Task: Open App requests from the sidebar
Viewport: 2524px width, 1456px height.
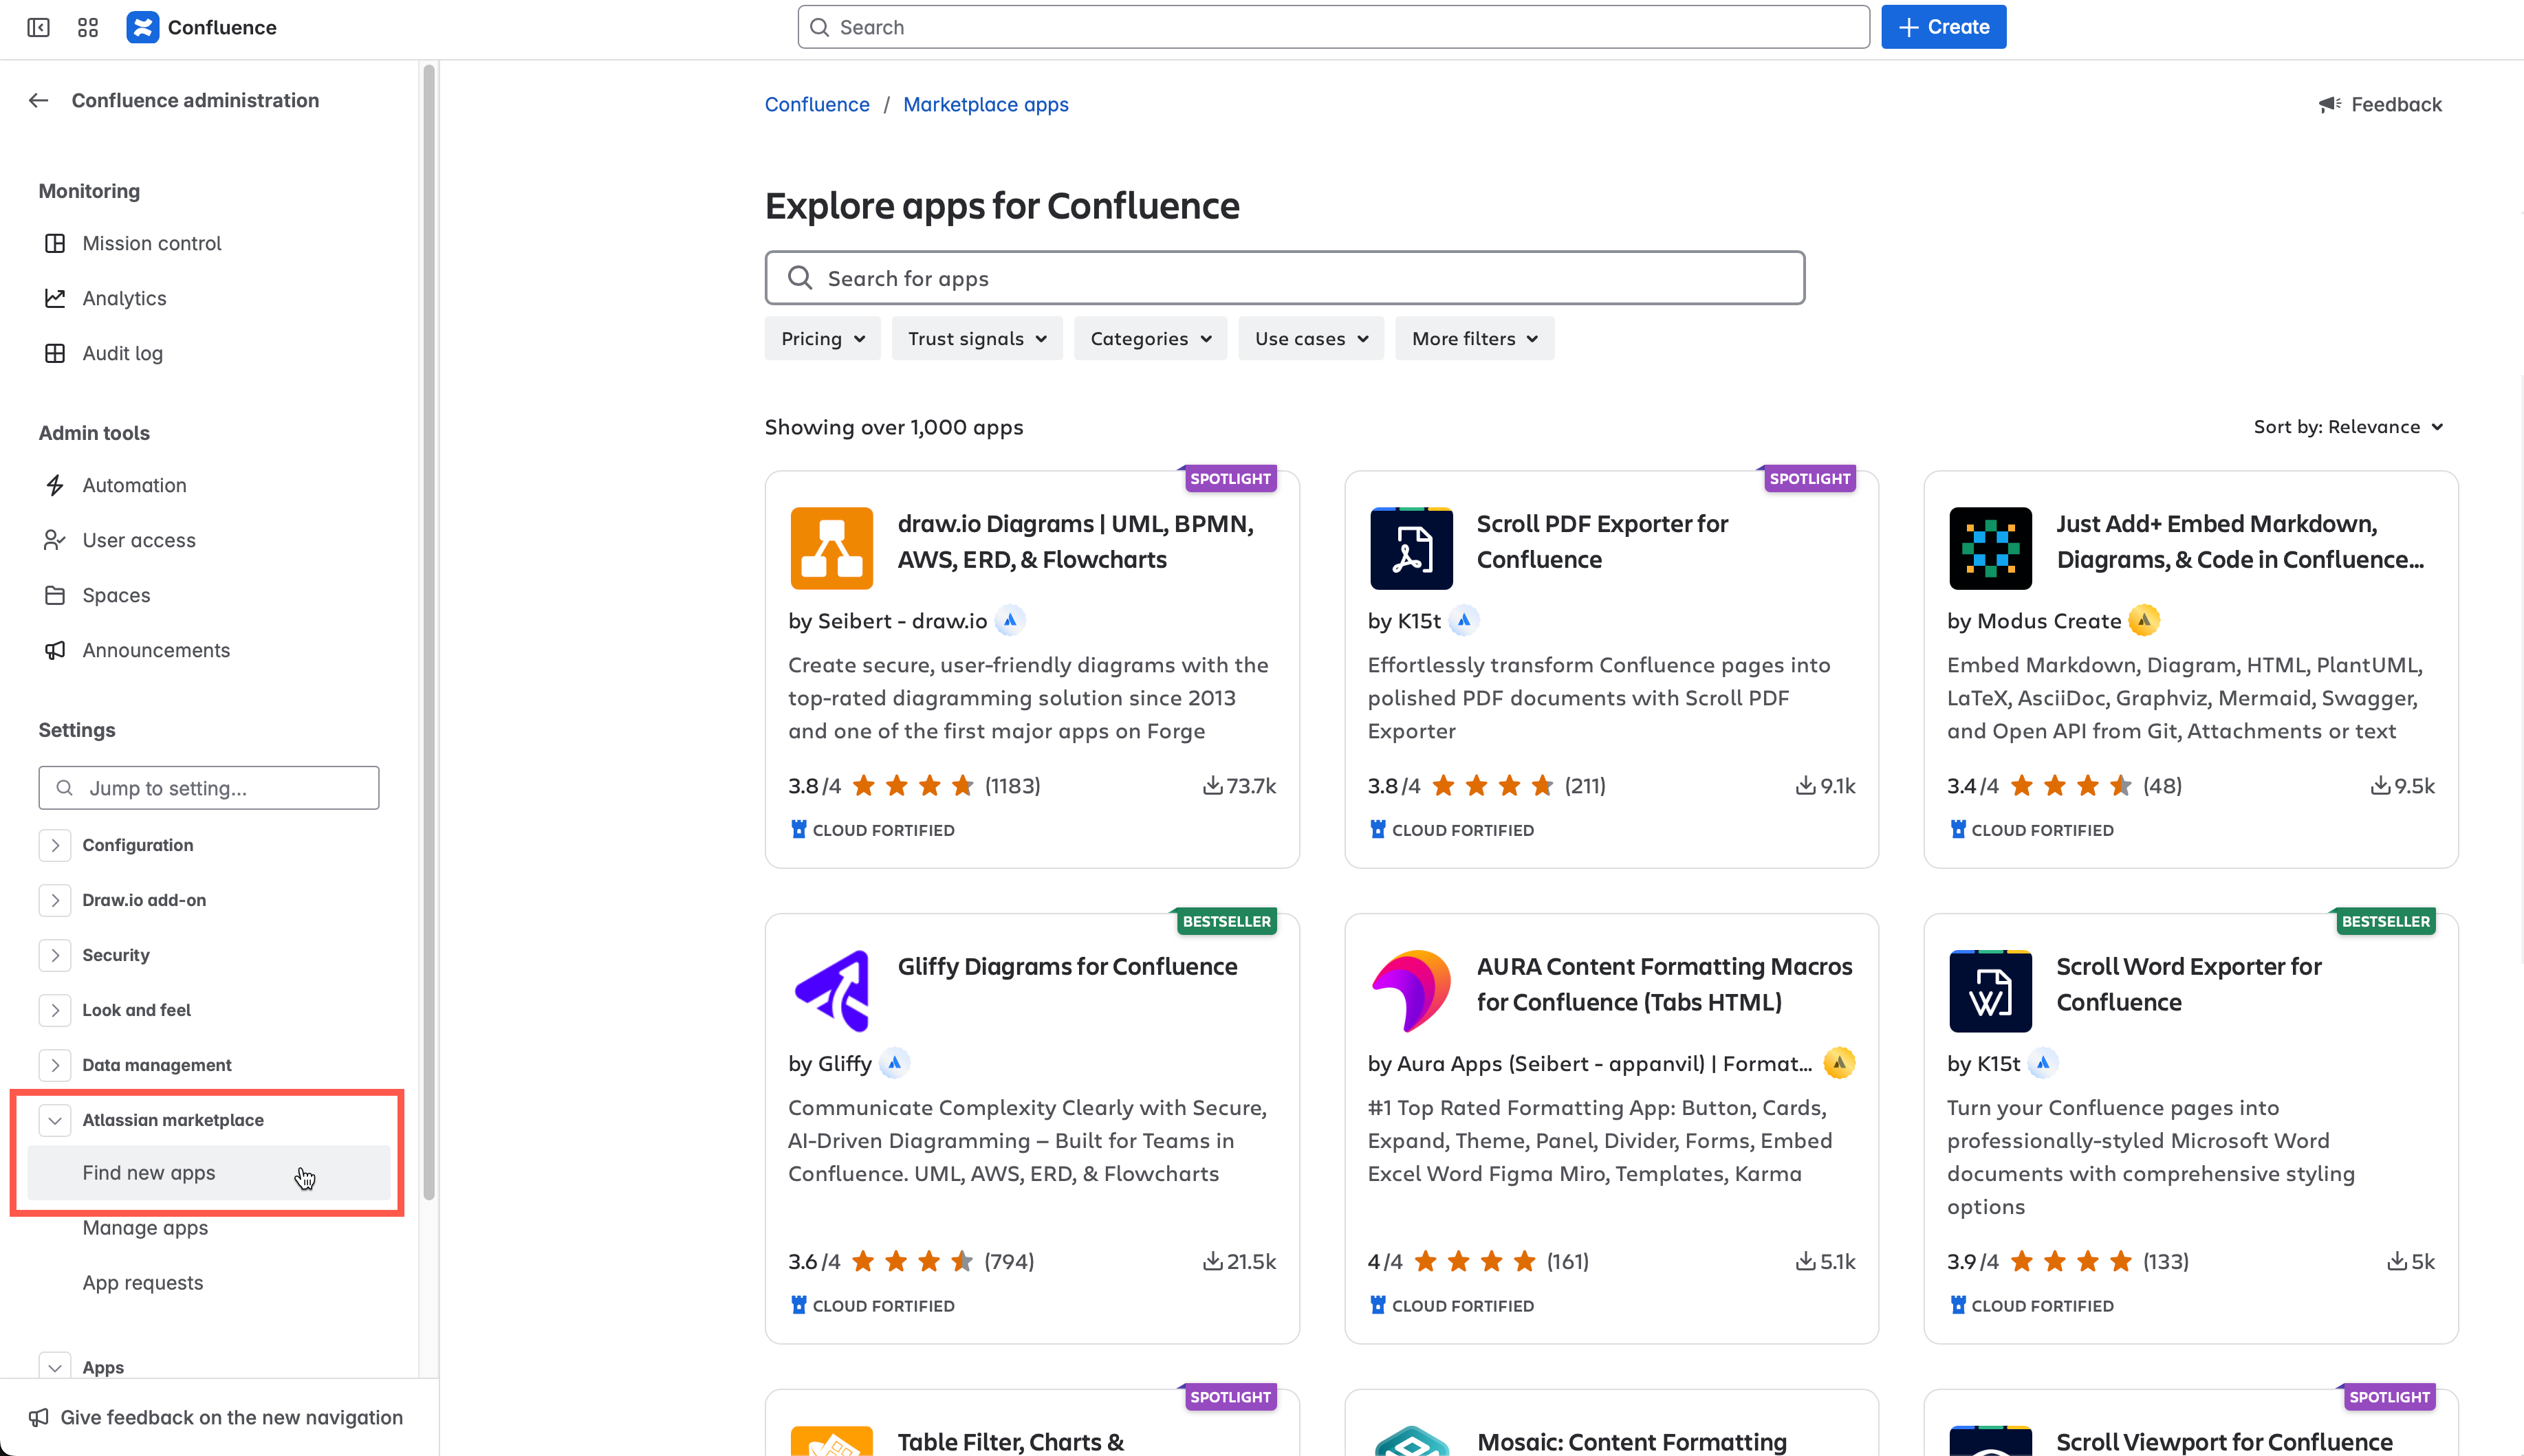Action: (x=143, y=1282)
